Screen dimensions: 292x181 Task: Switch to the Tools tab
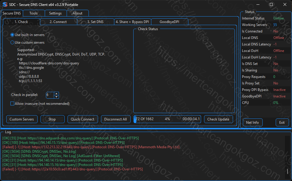33,13
